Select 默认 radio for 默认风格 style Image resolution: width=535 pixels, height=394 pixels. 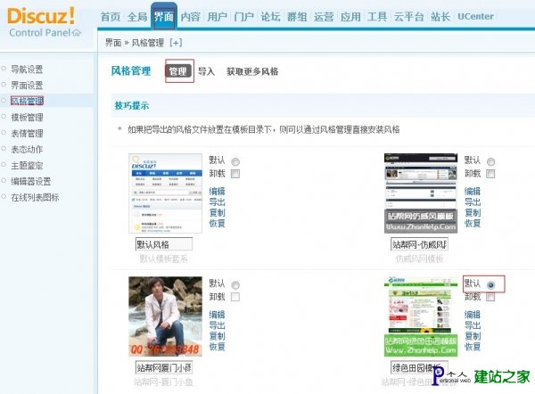pos(235,161)
